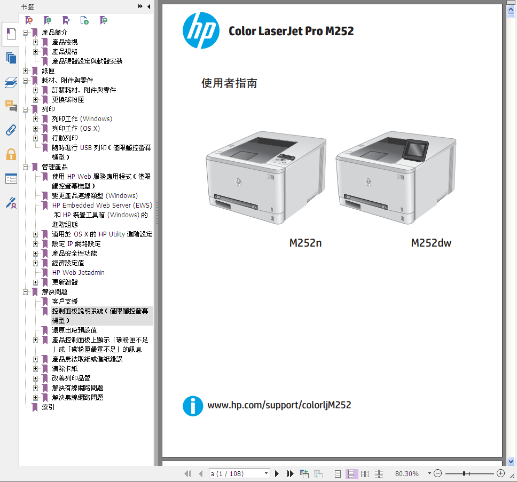Screen dimensions: 517x482
Task: Click the M252dw printer image
Action: 396,178
